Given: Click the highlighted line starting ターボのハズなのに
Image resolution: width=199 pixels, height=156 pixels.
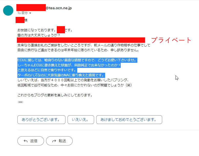Looking at the screenshot, I should click(x=61, y=75).
